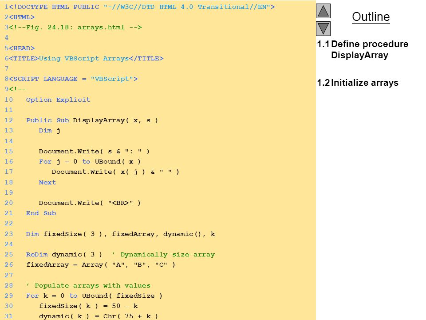Click the HEAD tag on line 5

click(22, 48)
